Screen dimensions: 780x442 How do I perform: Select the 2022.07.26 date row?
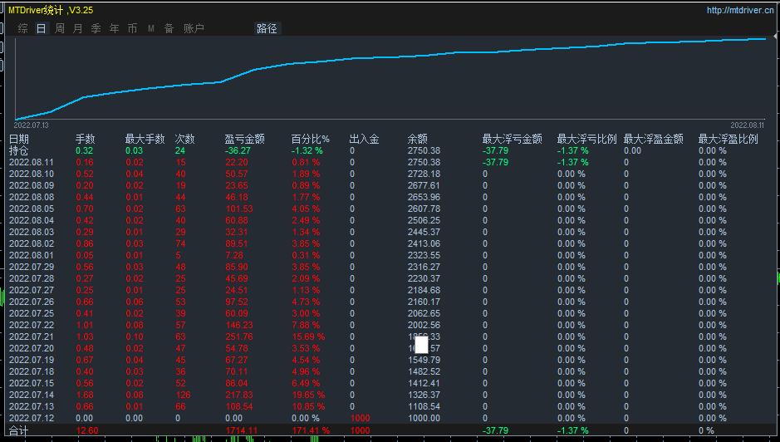(32, 302)
